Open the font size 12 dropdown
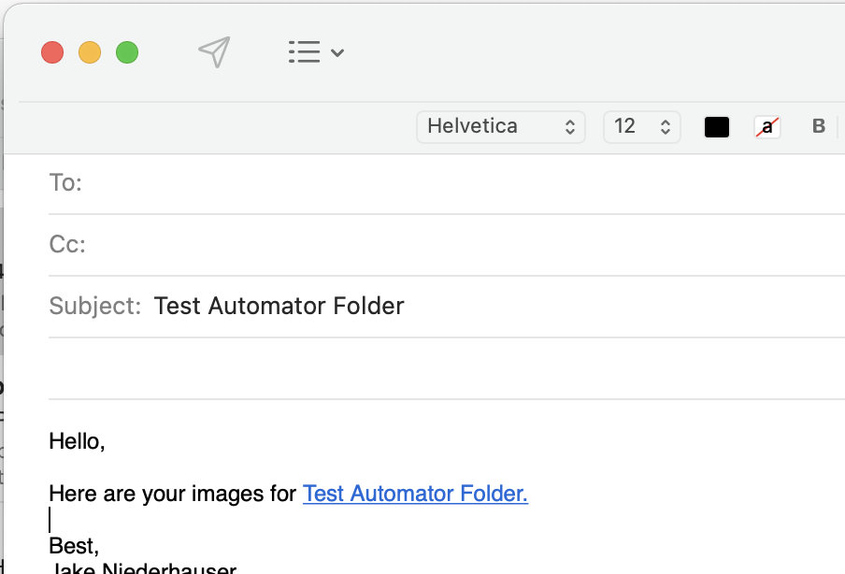 [x=642, y=127]
